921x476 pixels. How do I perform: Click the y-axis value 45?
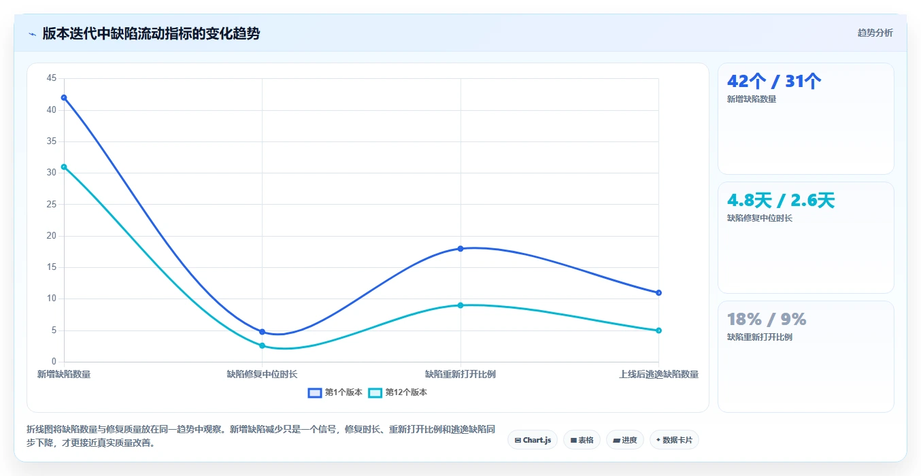(52, 78)
